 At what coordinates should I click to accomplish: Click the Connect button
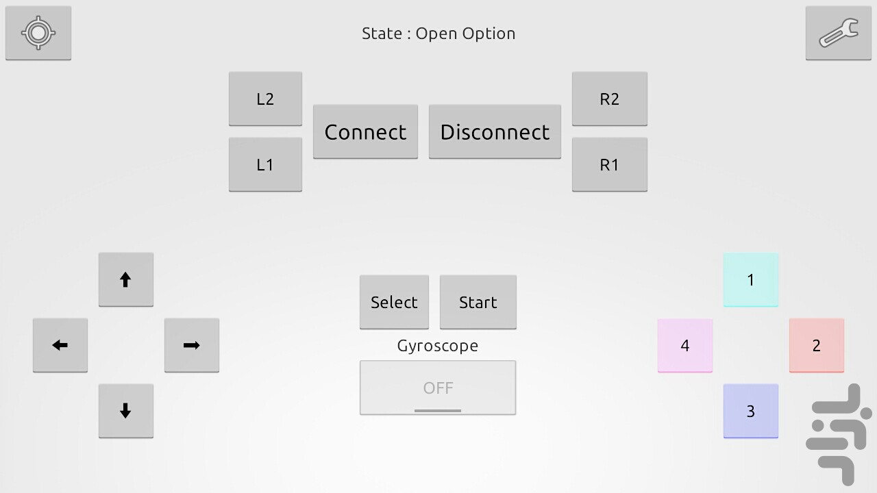click(365, 131)
